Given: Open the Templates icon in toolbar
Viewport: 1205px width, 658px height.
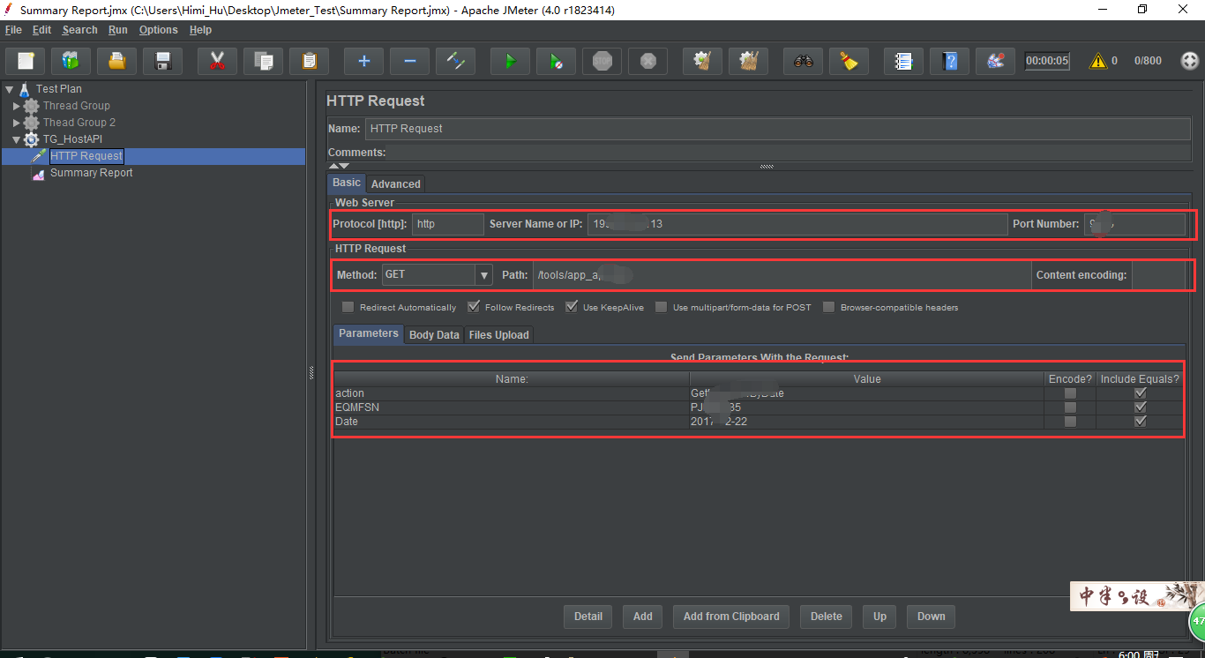Looking at the screenshot, I should [x=71, y=61].
